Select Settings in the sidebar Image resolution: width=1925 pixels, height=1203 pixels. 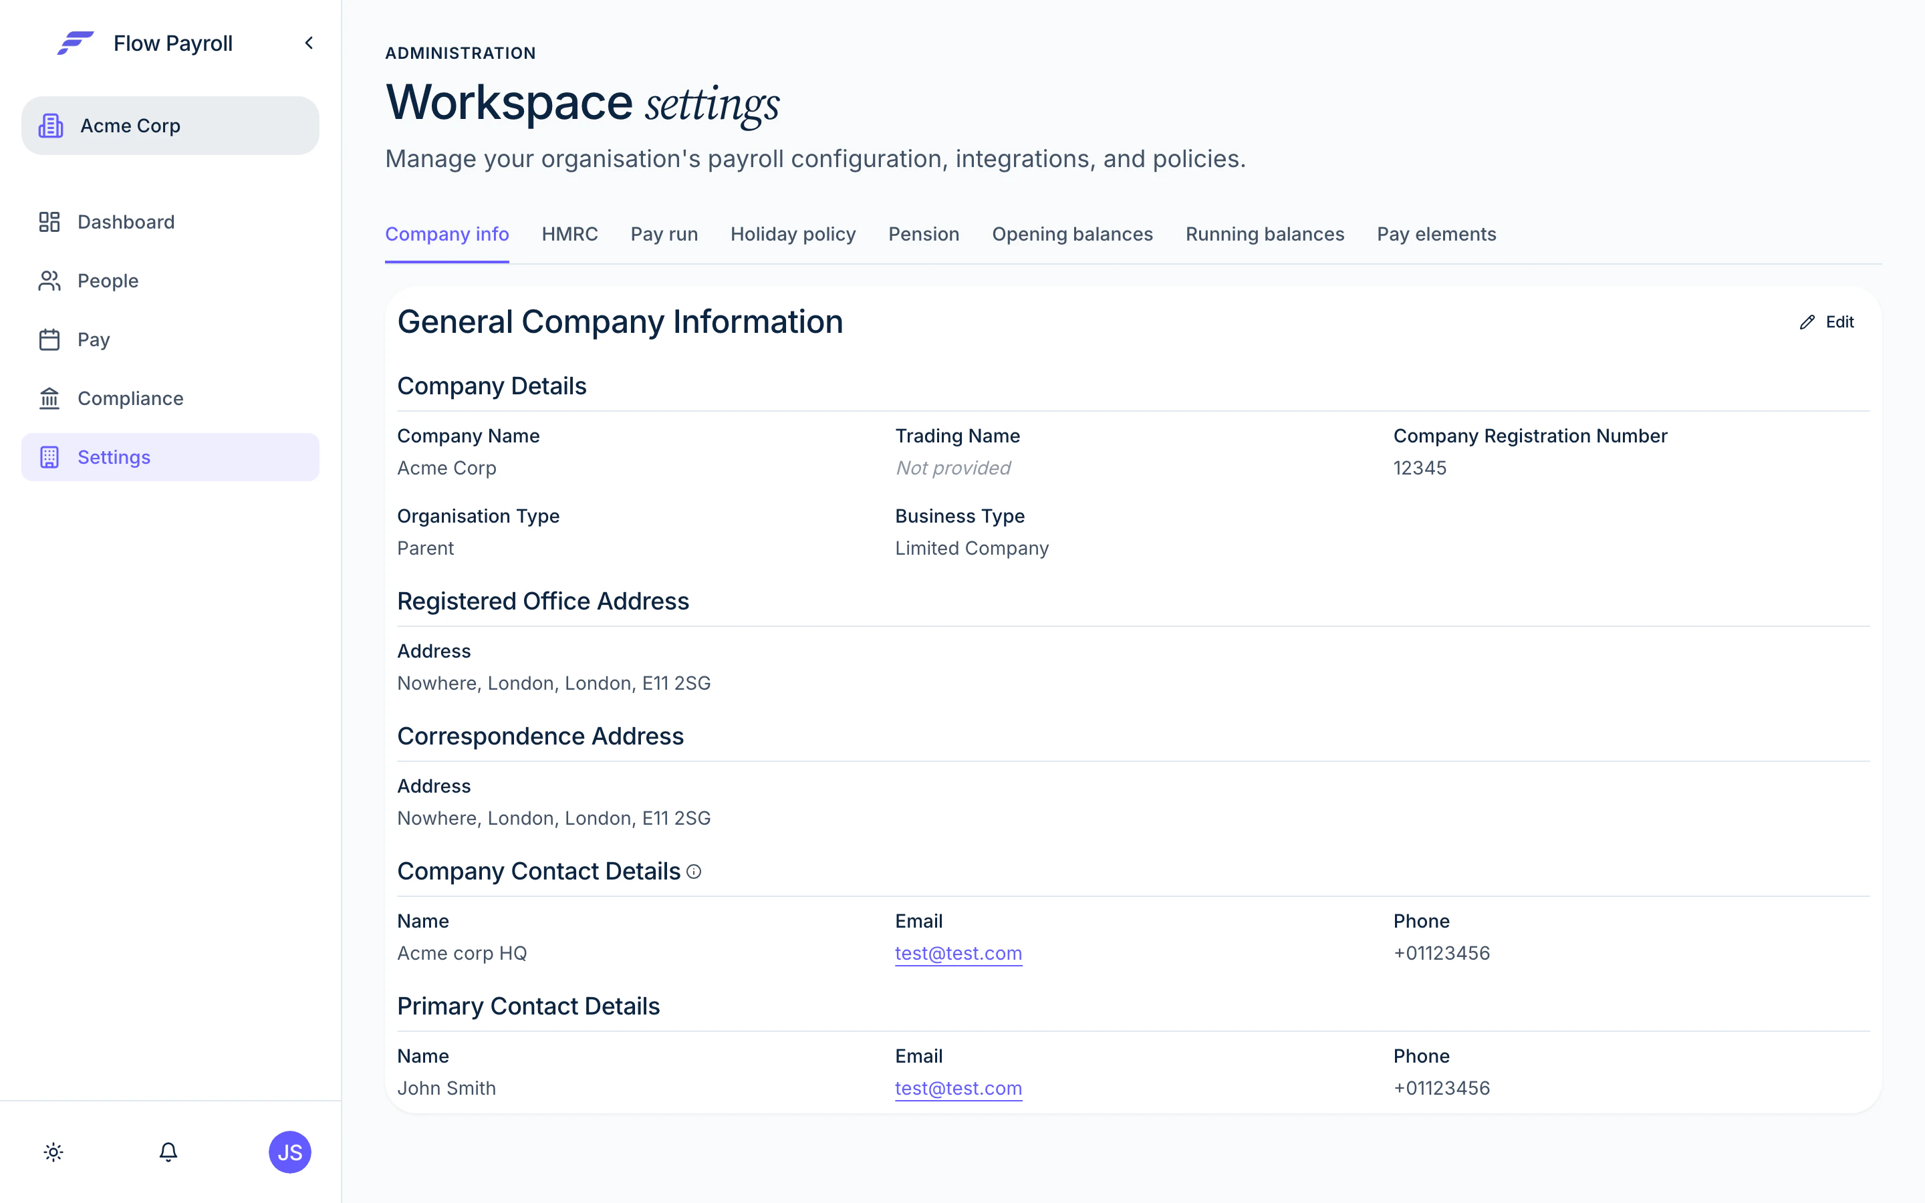click(x=170, y=458)
